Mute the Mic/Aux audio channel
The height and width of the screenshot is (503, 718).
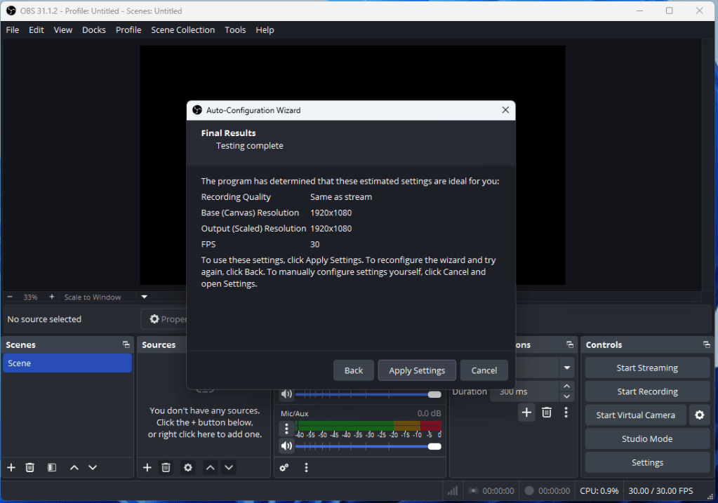[x=286, y=446]
